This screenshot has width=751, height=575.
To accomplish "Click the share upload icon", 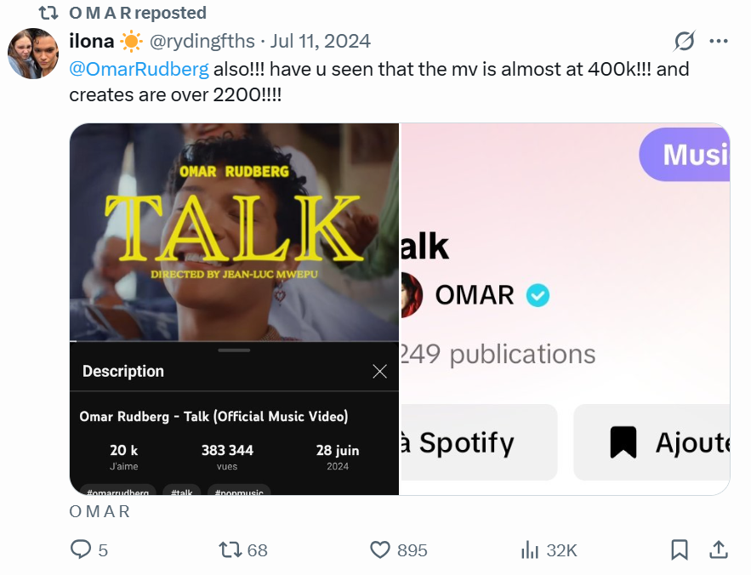I will pos(718,549).
